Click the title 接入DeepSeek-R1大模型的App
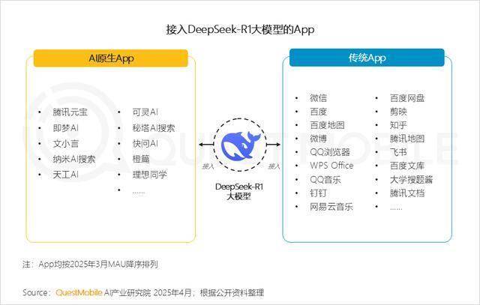Image resolution: width=480 pixels, height=305 pixels. (240, 30)
